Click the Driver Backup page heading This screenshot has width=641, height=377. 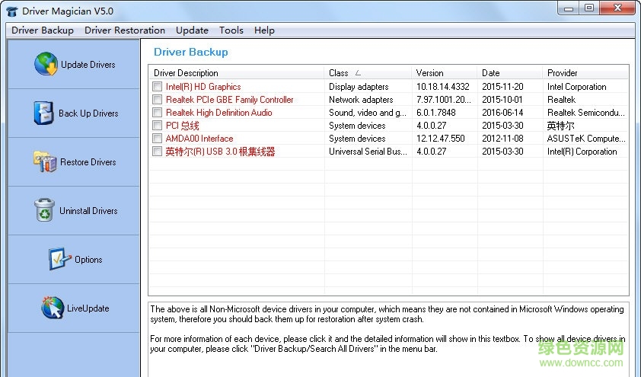(x=190, y=52)
